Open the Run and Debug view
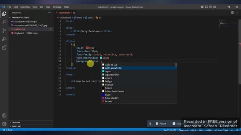Image resolution: width=241 pixels, height=135 pixels. click(4, 39)
